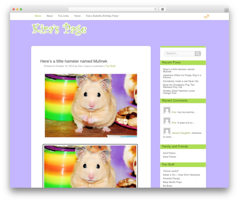
Task: Click the Fun Stuff widget heading
Action: [x=183, y=165]
